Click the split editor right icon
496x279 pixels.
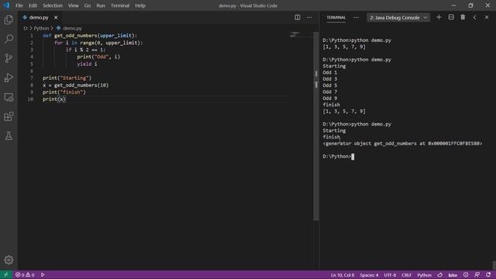point(298,17)
